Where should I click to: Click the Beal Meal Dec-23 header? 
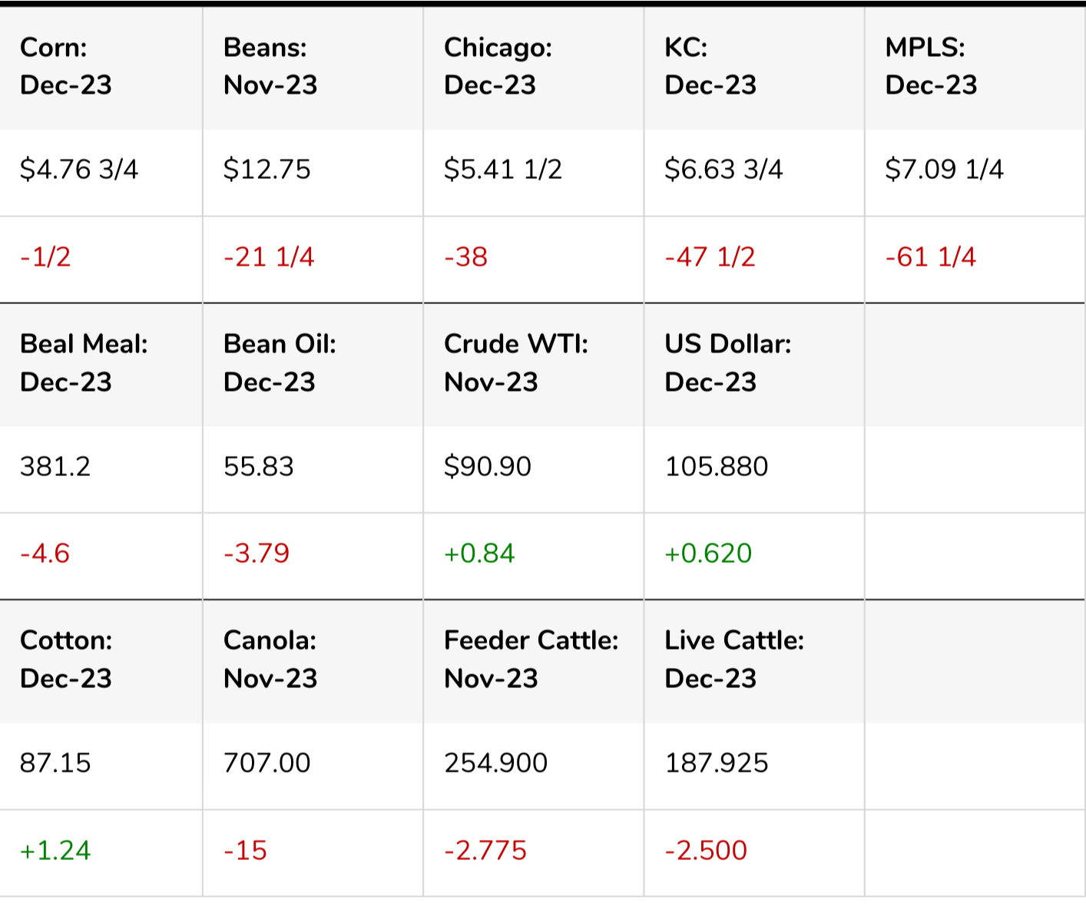pyautogui.click(x=84, y=363)
